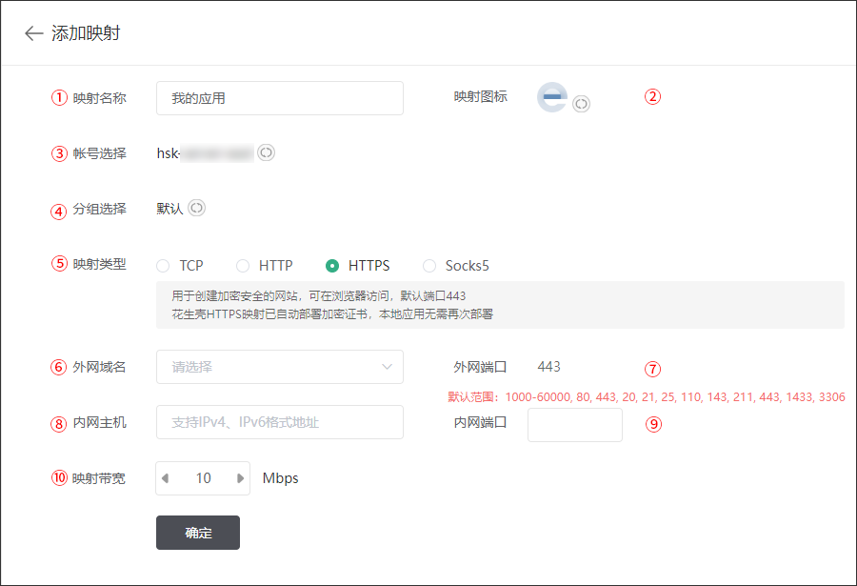Image resolution: width=857 pixels, height=586 pixels.
Task: Select the TCP mapping type
Action: coord(163,266)
